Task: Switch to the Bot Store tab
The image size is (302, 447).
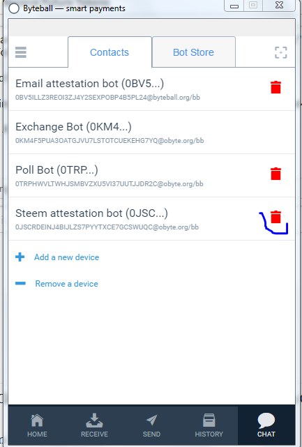Action: 194,52
